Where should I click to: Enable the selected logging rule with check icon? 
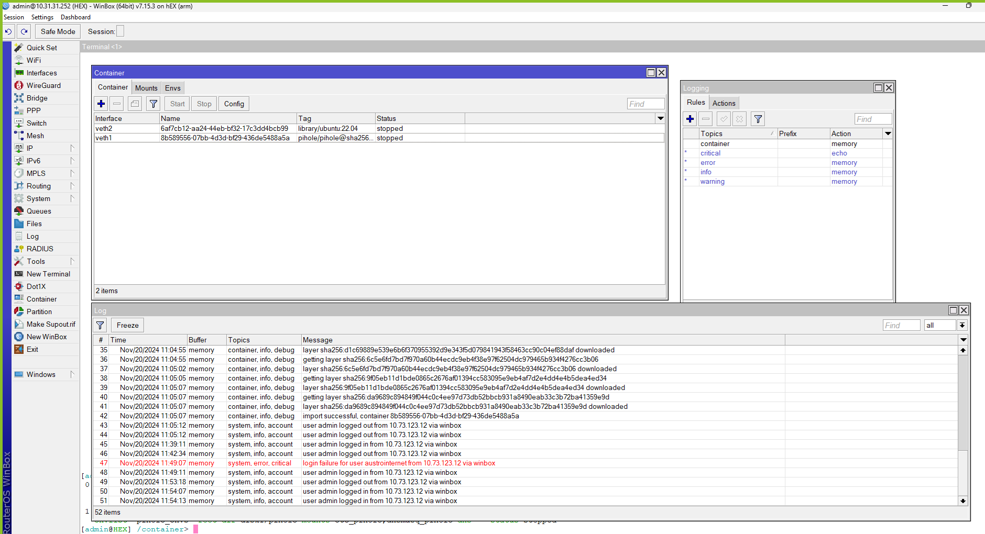(x=724, y=119)
